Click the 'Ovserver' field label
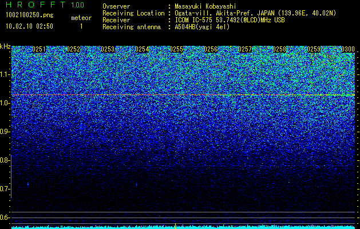 tap(116, 6)
